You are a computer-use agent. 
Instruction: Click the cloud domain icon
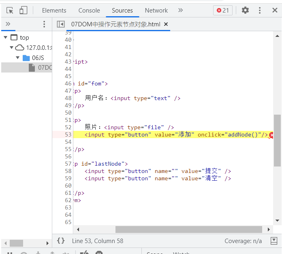[x=19, y=48]
